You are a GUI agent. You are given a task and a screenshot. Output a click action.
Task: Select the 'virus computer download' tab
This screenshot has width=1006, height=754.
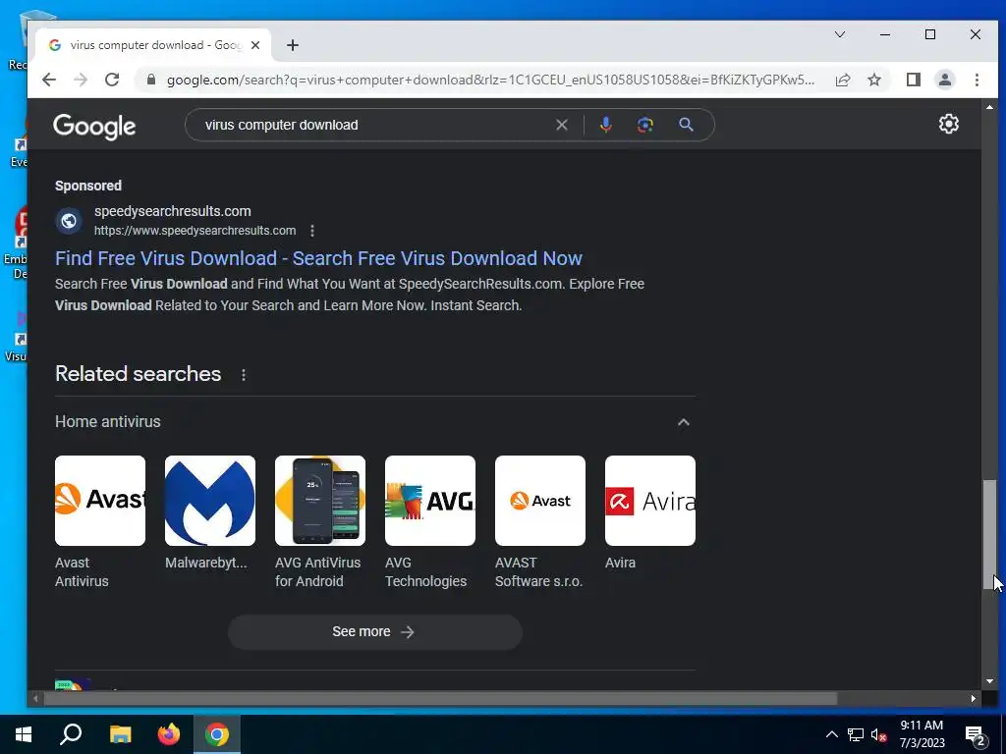pos(154,45)
